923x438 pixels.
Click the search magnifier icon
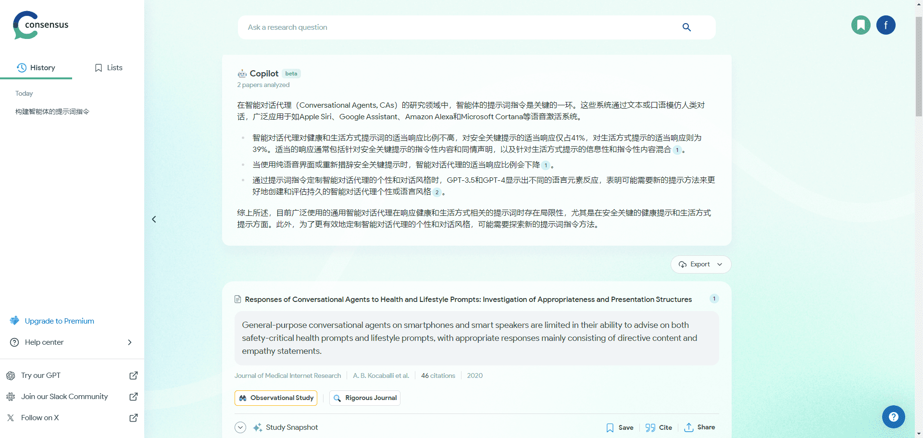pyautogui.click(x=686, y=27)
